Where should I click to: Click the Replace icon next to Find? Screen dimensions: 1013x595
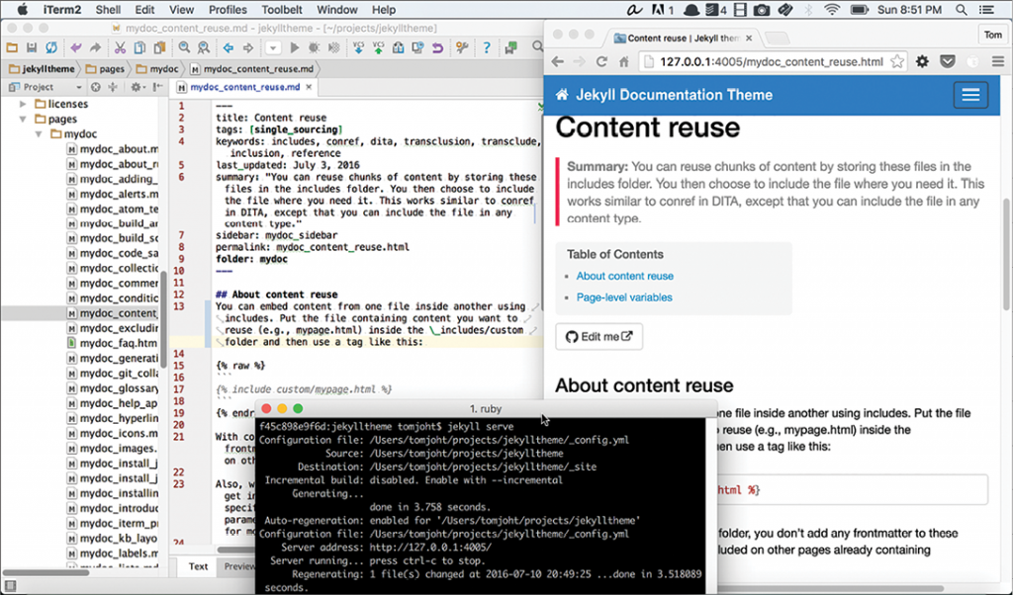204,47
